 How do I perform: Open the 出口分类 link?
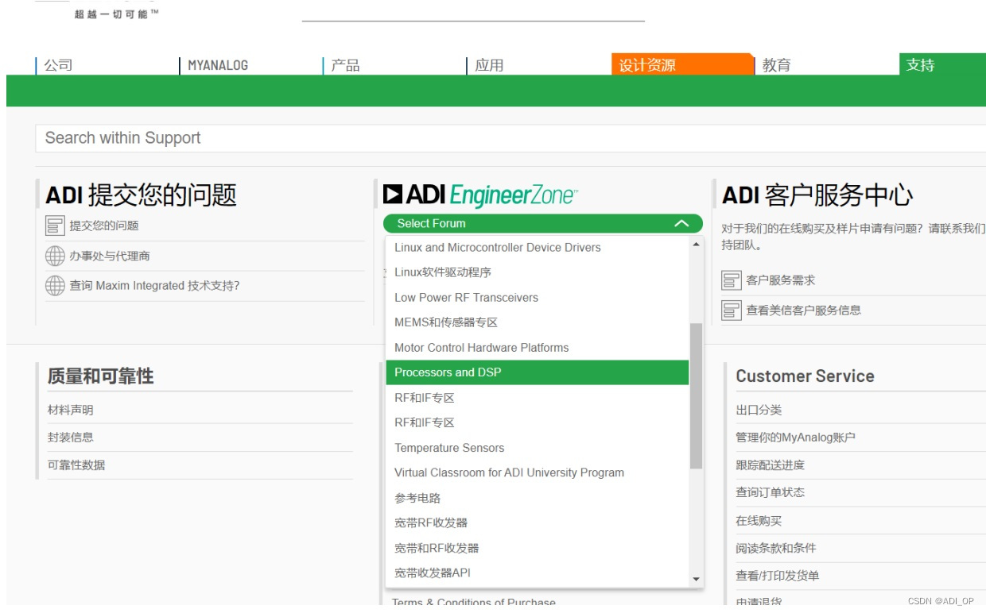click(759, 410)
